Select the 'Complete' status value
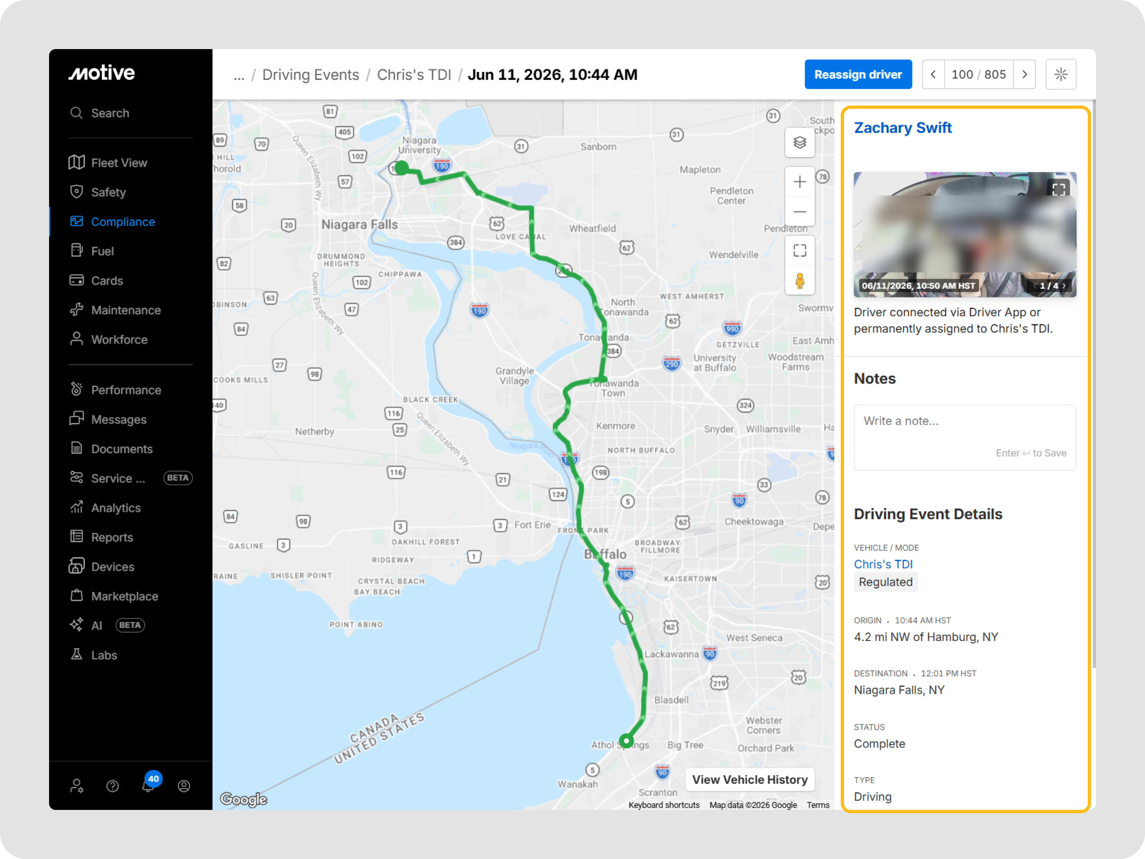The image size is (1145, 859). [880, 744]
